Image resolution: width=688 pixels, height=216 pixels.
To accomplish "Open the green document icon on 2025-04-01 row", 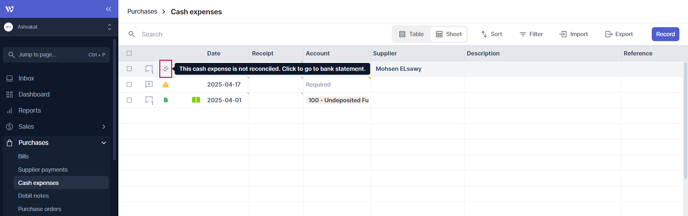I will 165,100.
